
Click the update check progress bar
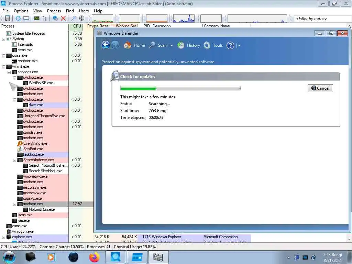[180, 88]
